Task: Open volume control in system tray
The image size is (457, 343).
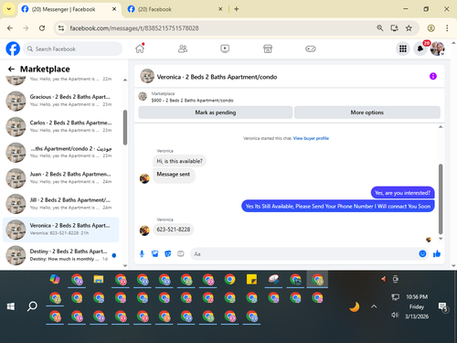Action: [395, 315]
